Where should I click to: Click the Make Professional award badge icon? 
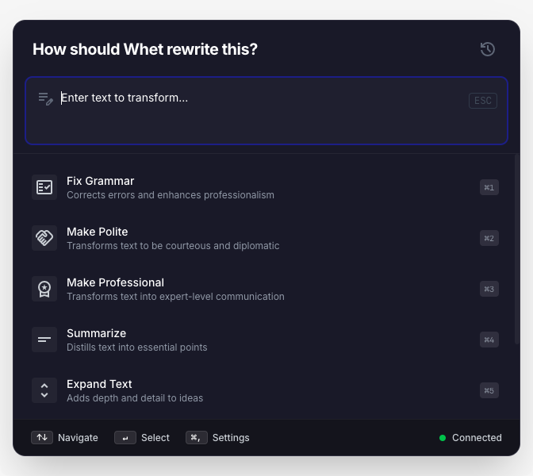(x=44, y=289)
